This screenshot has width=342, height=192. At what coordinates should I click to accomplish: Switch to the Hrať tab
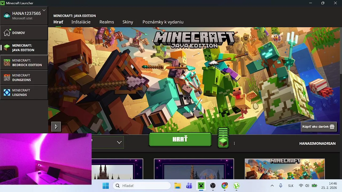coord(58,22)
